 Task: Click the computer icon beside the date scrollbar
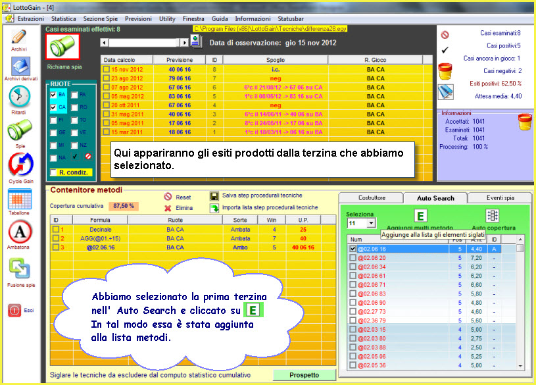click(x=196, y=41)
